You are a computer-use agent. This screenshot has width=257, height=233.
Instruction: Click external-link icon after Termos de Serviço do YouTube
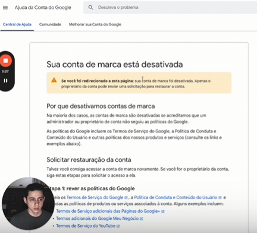(118, 226)
